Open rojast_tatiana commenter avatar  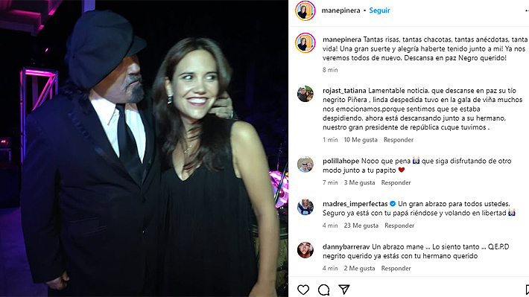[305, 94]
